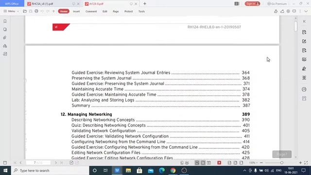Click the compress icon in right sidebar

click(304, 78)
